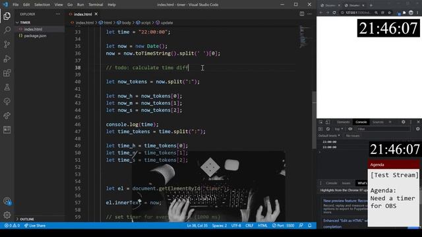Switch to DevTools Sources tab
The width and height of the screenshot is (422, 237).
(x=378, y=122)
